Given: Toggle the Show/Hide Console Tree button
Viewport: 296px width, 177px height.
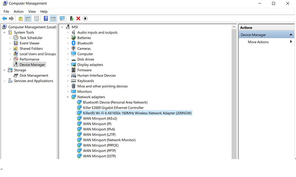Looking at the screenshot, I should 28,19.
